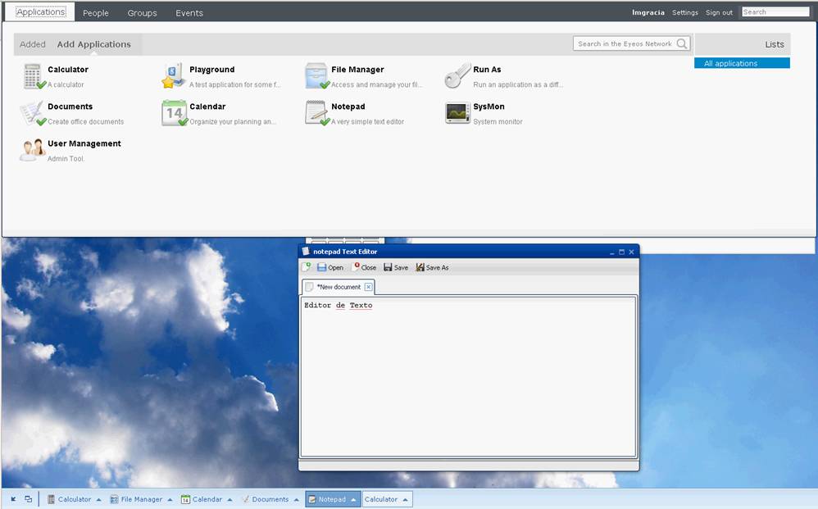Open the File Manager application icon
The height and width of the screenshot is (509, 818).
tap(316, 76)
